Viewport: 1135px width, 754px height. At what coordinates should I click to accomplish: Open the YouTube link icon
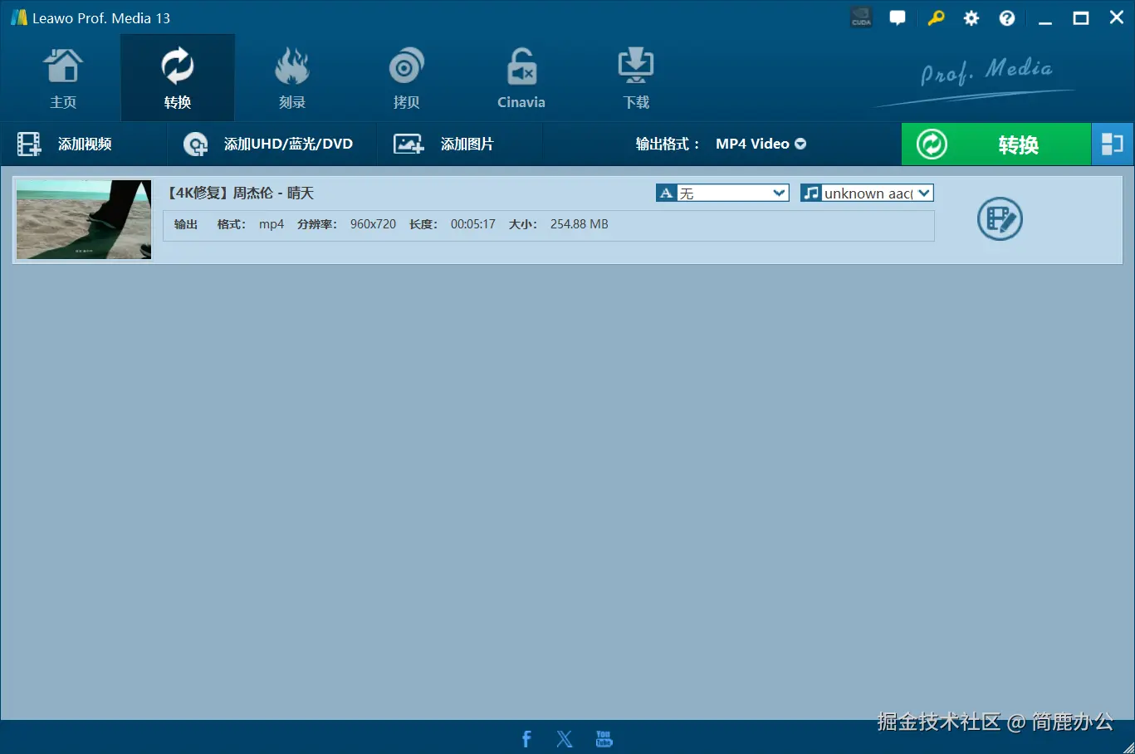604,739
